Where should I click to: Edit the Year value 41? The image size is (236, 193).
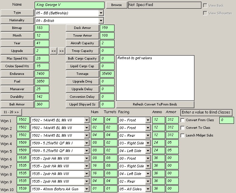pyautogui.click(x=42, y=44)
